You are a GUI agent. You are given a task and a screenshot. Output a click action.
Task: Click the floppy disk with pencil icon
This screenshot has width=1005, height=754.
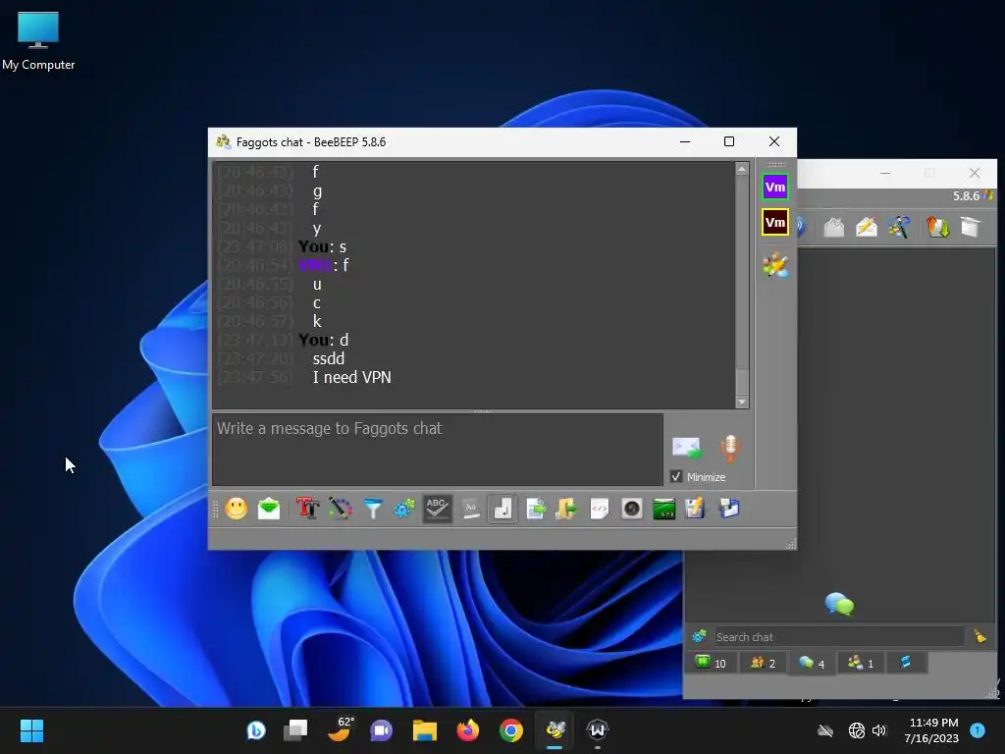[x=696, y=510]
